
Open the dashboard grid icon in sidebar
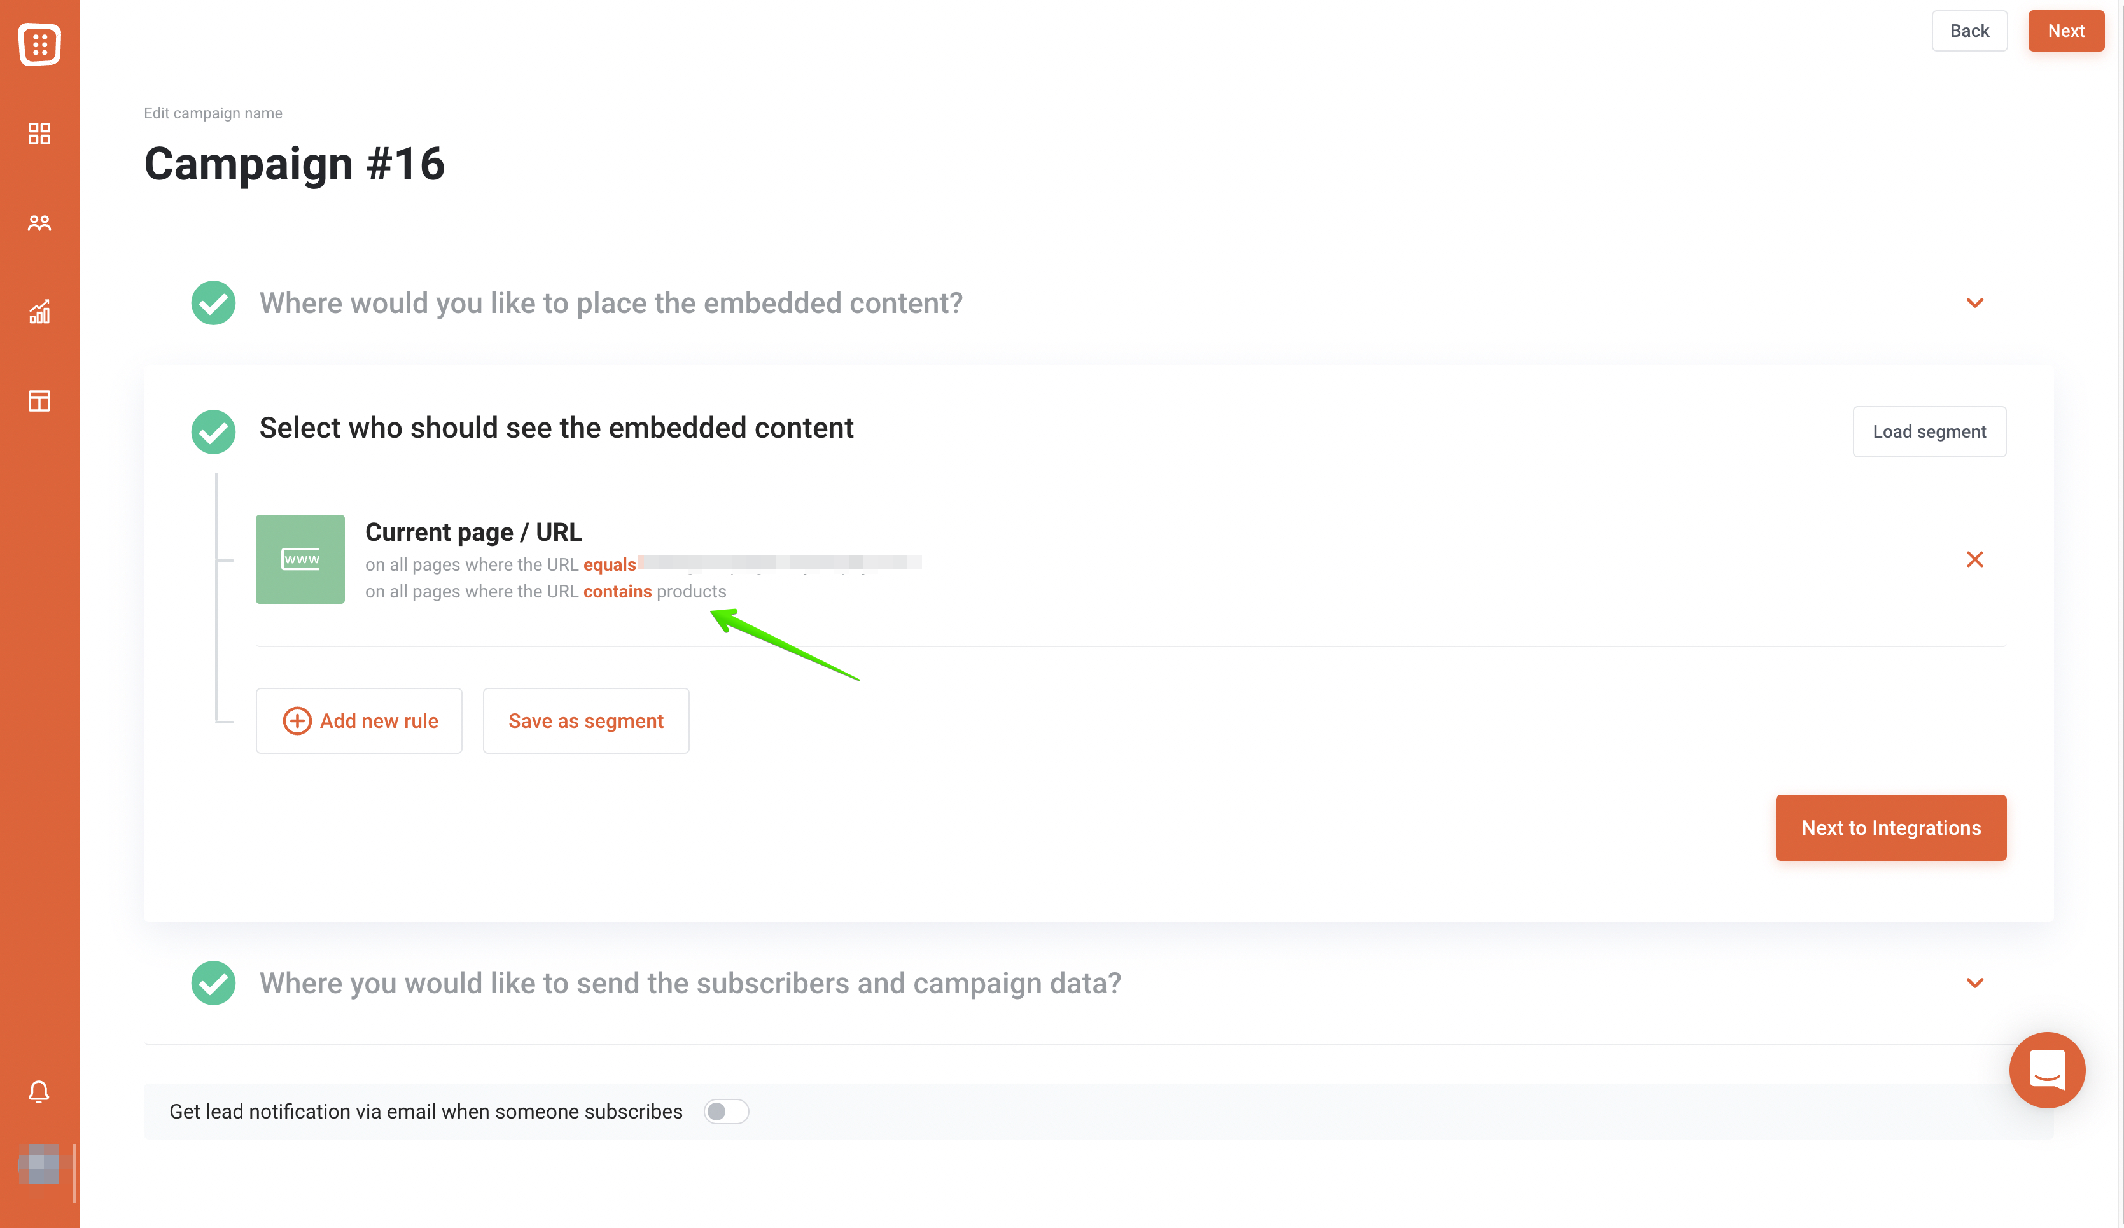coord(39,133)
